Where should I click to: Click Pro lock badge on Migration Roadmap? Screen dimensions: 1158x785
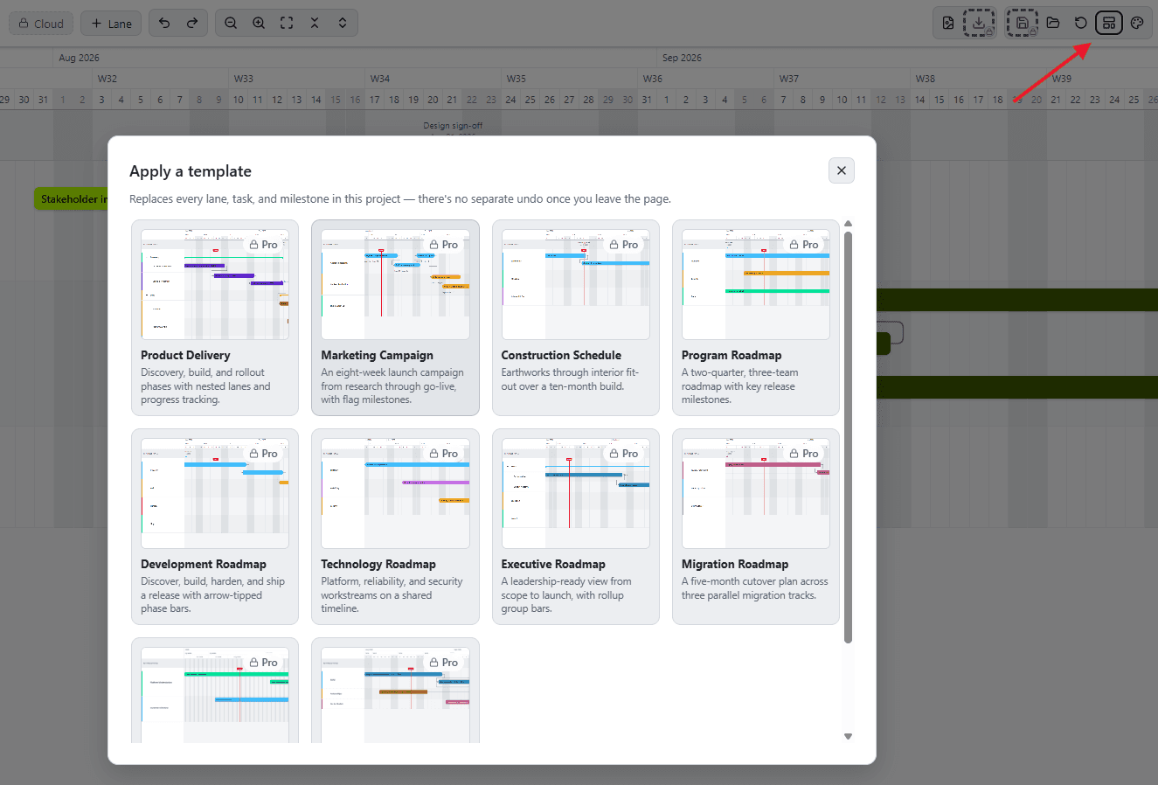pyautogui.click(x=805, y=454)
